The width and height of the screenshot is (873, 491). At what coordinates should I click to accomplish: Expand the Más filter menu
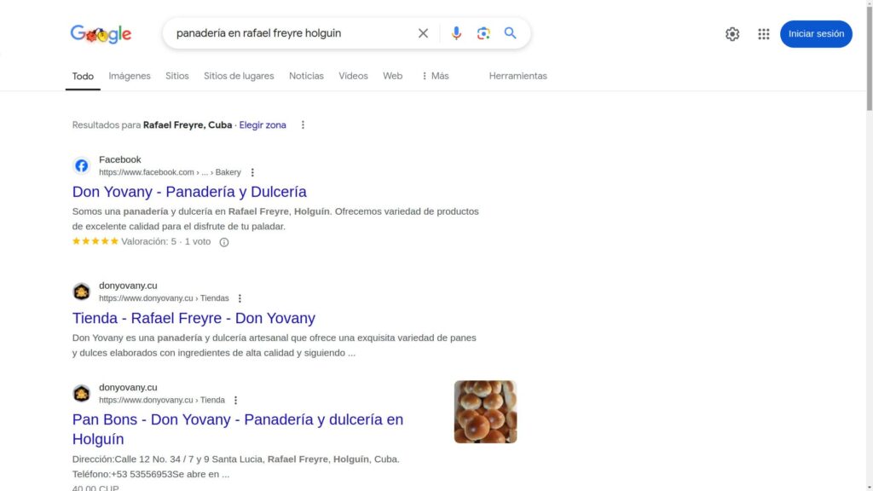coord(435,76)
